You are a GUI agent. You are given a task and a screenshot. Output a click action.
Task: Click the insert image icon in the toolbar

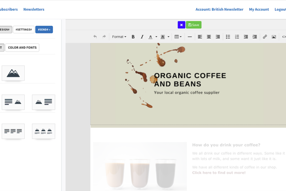click(274, 37)
